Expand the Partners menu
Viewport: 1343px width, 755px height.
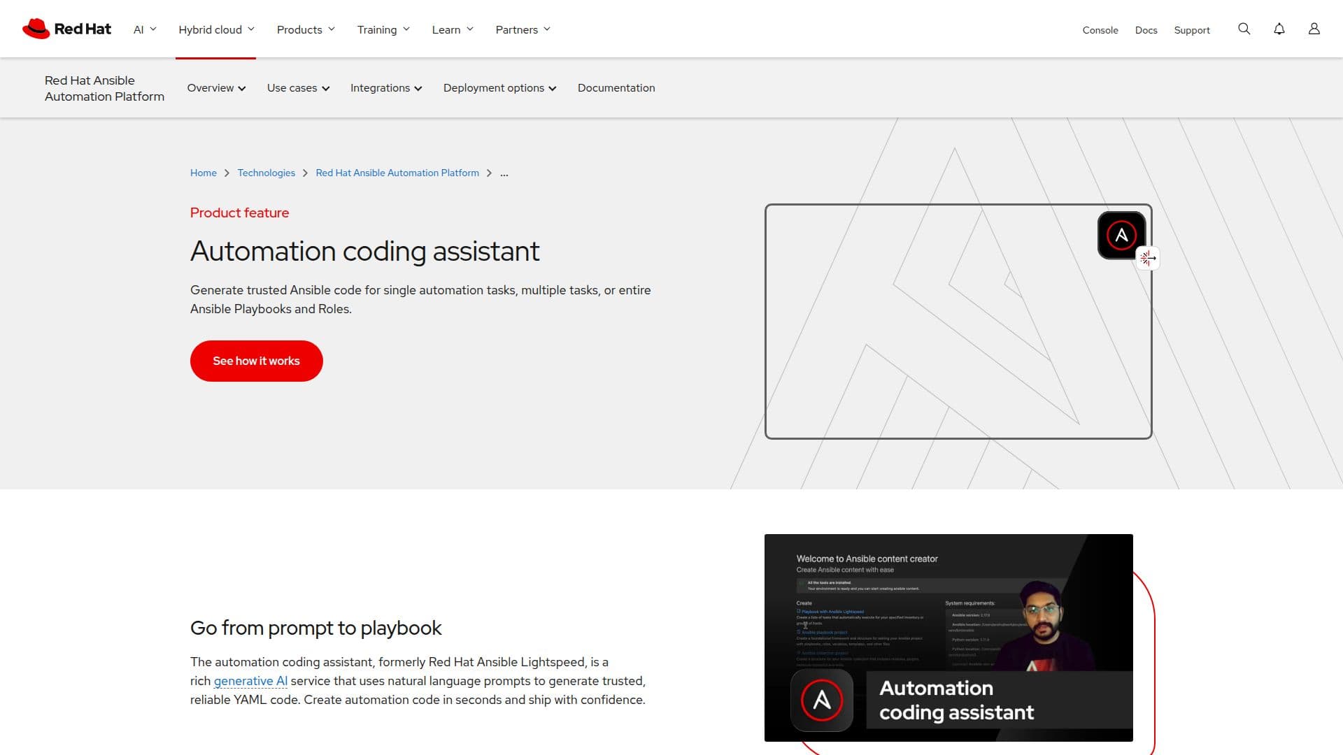click(x=523, y=29)
